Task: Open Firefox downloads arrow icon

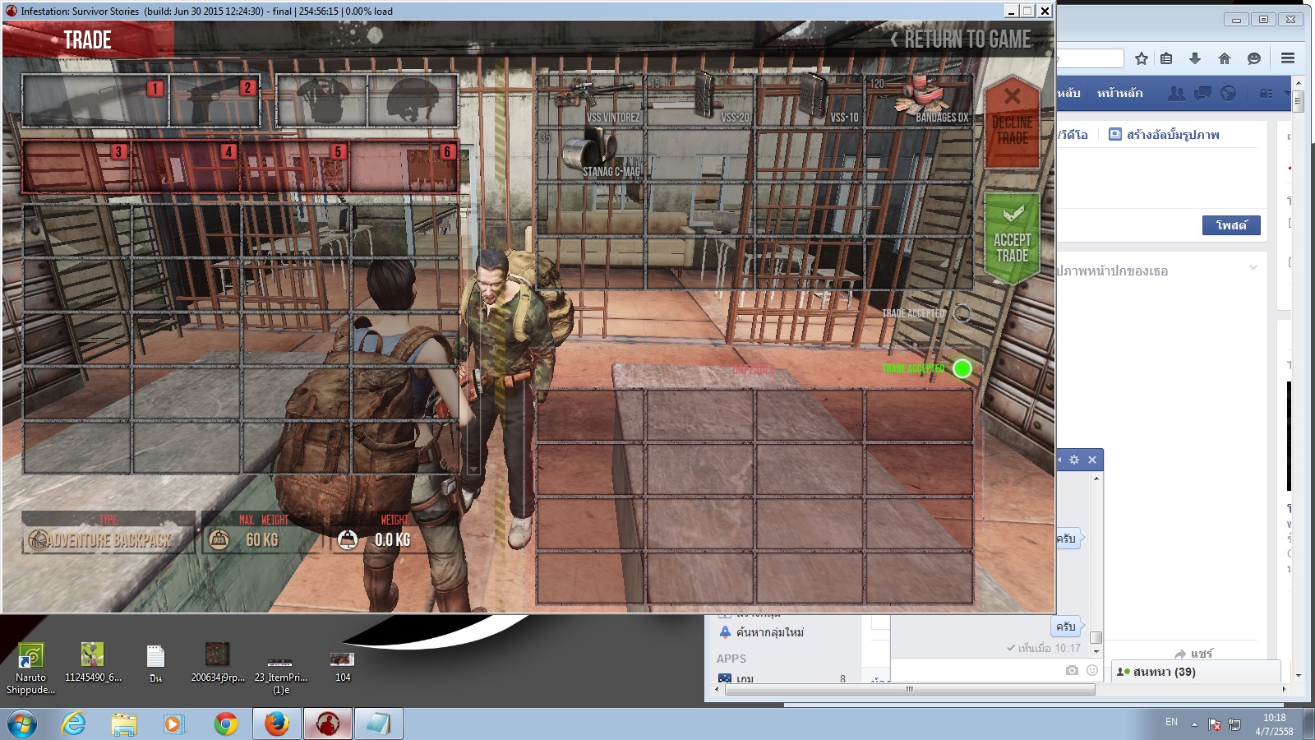Action: pos(1195,58)
